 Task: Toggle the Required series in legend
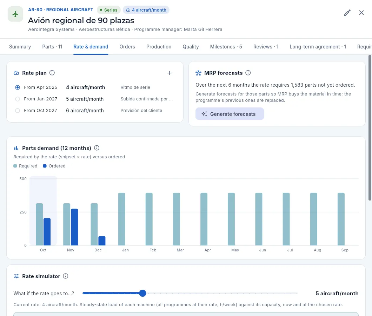(25, 166)
